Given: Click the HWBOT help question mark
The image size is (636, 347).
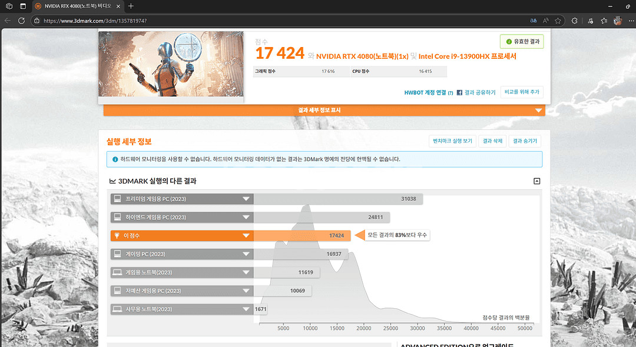Looking at the screenshot, I should coord(450,93).
